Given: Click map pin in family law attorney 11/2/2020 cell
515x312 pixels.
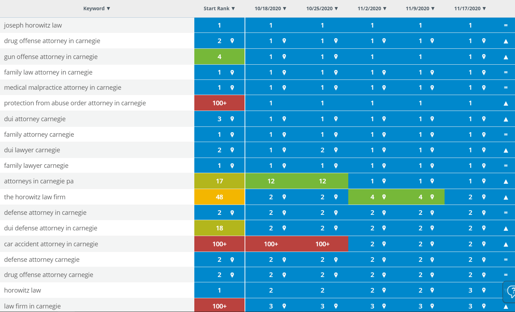Looking at the screenshot, I should click(x=384, y=72).
